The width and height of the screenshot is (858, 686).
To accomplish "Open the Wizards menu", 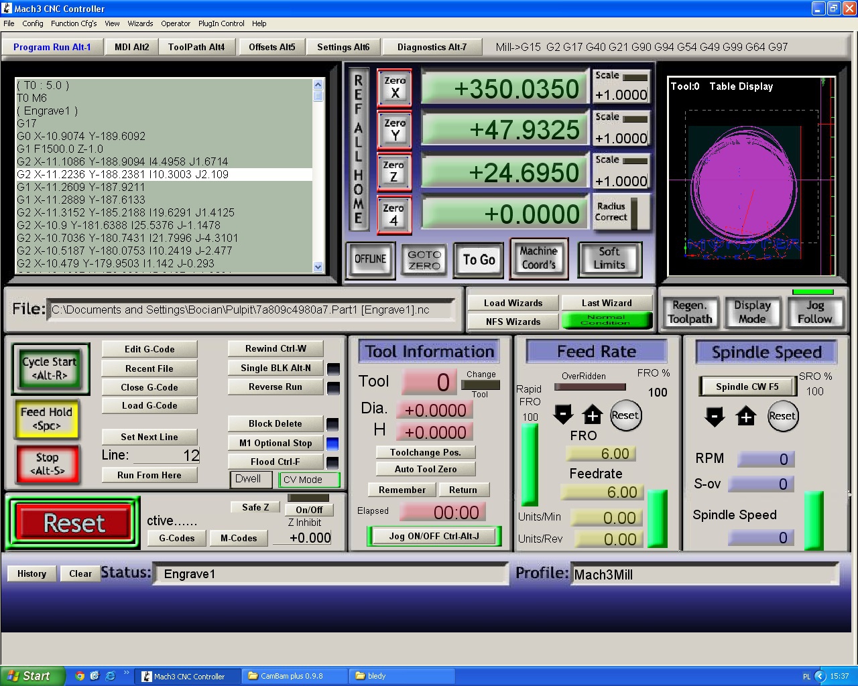I will click(x=140, y=23).
